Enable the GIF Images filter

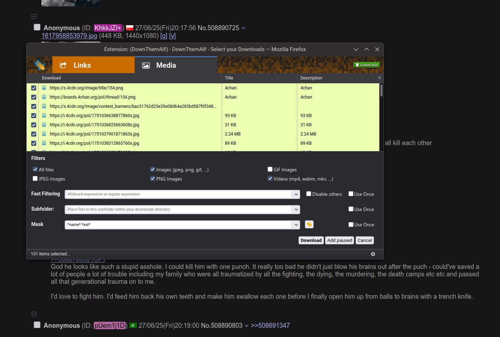coord(270,169)
